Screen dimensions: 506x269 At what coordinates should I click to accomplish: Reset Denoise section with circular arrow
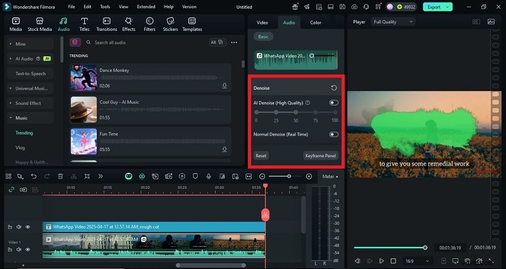pyautogui.click(x=334, y=88)
